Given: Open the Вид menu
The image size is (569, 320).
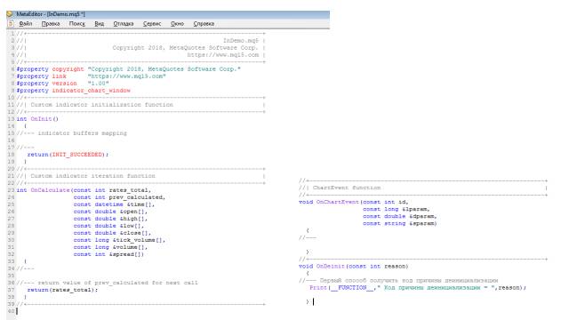Looking at the screenshot, I should (x=99, y=24).
